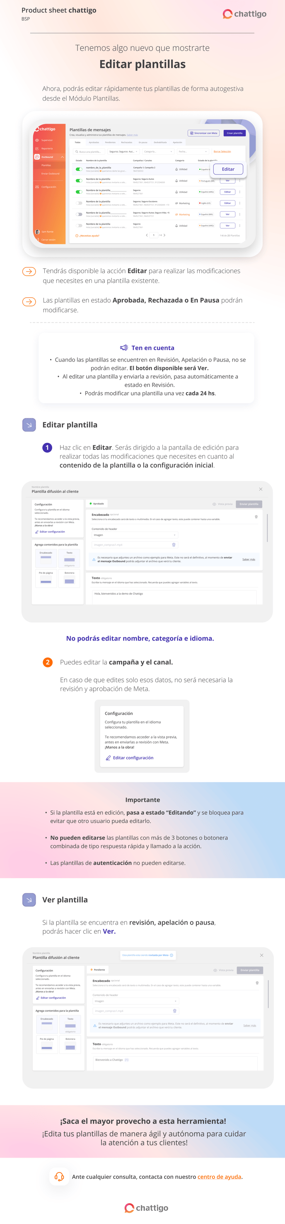Click the Configuración sliders icon in sidebar
285x1224 pixels.
(37, 187)
